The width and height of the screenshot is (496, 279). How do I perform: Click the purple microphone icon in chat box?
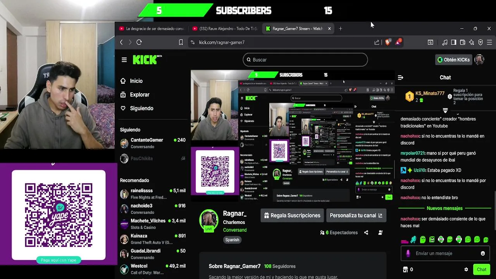[x=408, y=253]
